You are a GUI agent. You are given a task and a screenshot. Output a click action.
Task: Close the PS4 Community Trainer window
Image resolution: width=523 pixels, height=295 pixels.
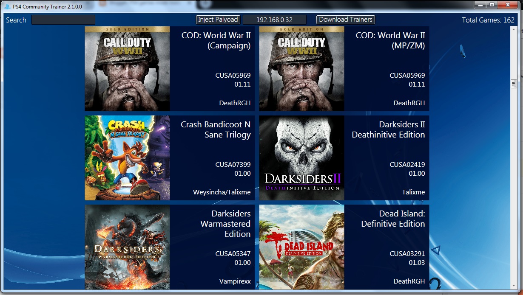click(x=507, y=5)
